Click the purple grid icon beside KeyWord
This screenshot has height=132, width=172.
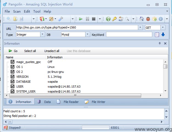tap(157, 35)
